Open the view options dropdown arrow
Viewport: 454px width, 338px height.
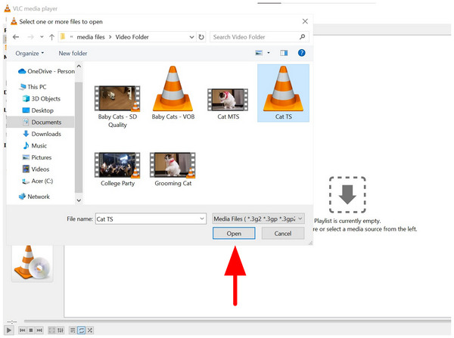[x=269, y=53]
